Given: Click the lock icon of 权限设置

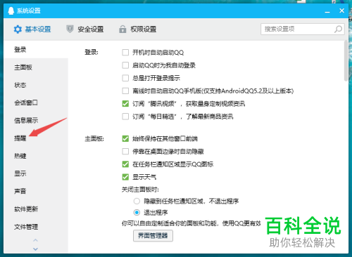Looking at the screenshot, I should tap(122, 29).
